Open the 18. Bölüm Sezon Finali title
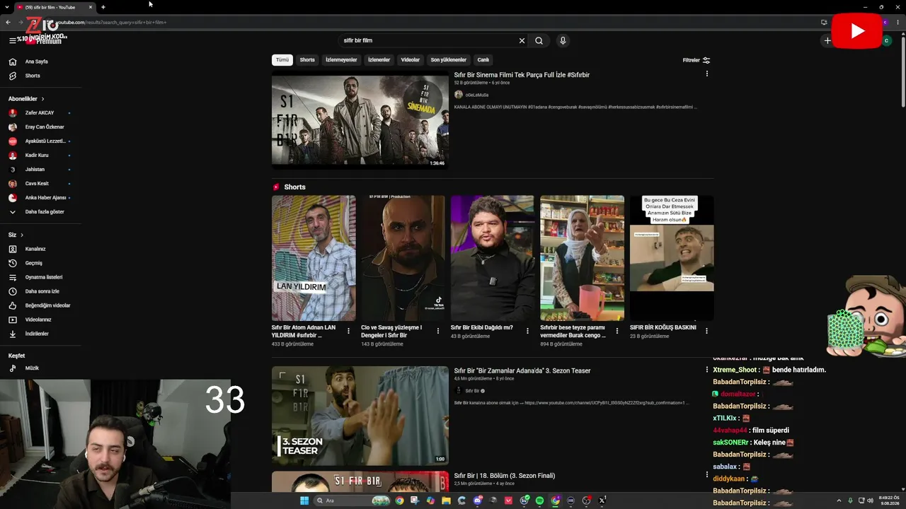This screenshot has width=906, height=509. 505,476
